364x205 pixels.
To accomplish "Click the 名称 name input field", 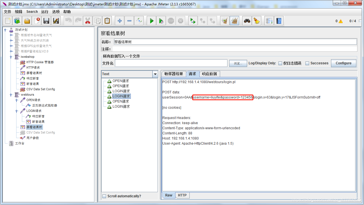I will (235, 42).
